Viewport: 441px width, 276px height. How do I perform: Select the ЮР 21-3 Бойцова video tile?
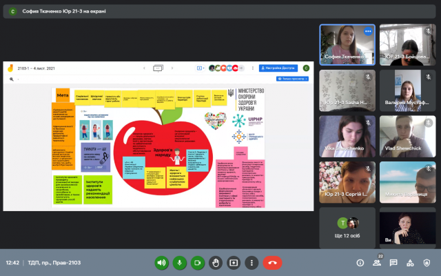point(407,45)
